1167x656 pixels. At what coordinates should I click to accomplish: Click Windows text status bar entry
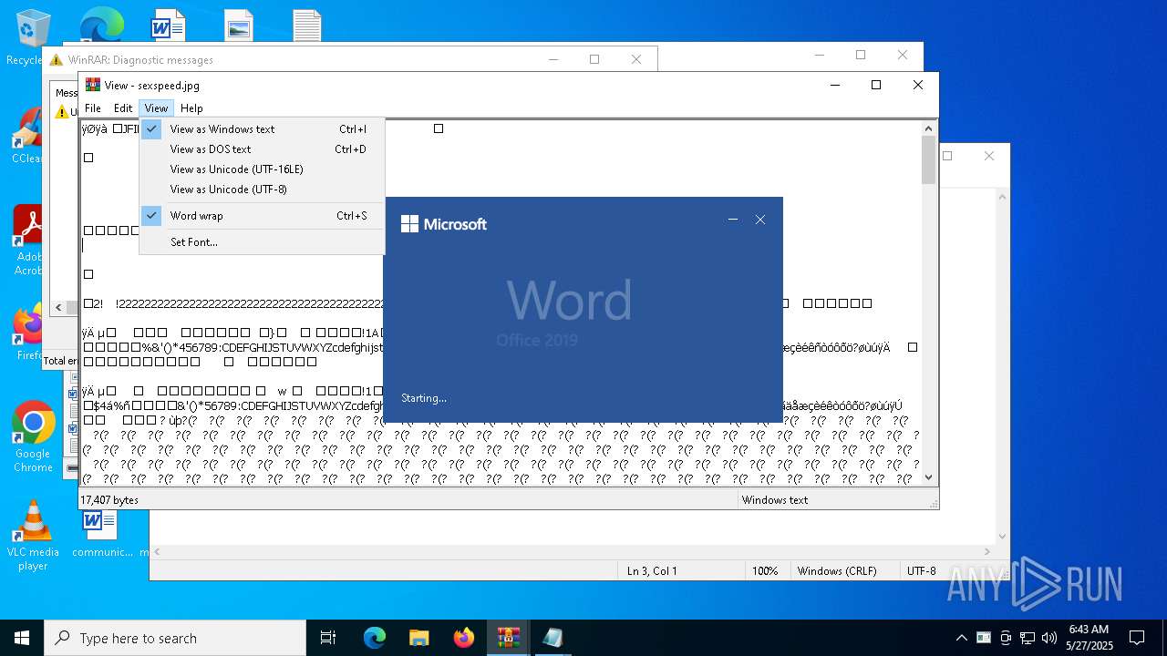775,500
